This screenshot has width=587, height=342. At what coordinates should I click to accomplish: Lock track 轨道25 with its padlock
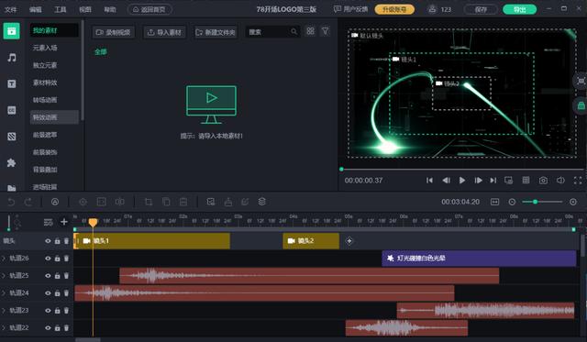coord(57,276)
